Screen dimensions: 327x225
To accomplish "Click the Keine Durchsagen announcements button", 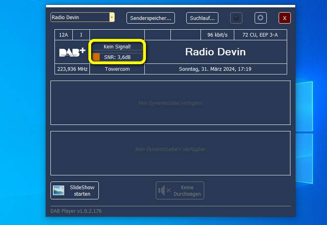I will tap(180, 190).
